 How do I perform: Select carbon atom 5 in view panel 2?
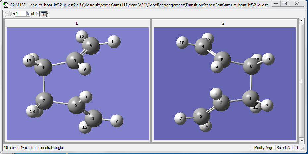click(x=222, y=60)
